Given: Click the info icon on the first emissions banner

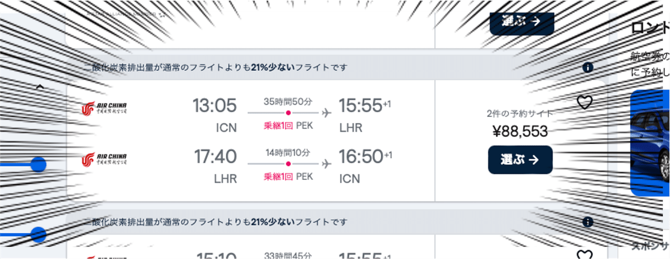Looking at the screenshot, I should (587, 68).
